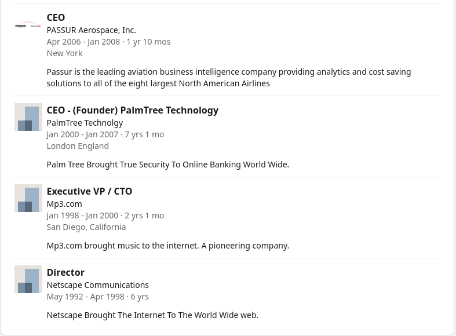Open the Mp3.com company name link
The width and height of the screenshot is (456, 336).
pyautogui.click(x=64, y=203)
